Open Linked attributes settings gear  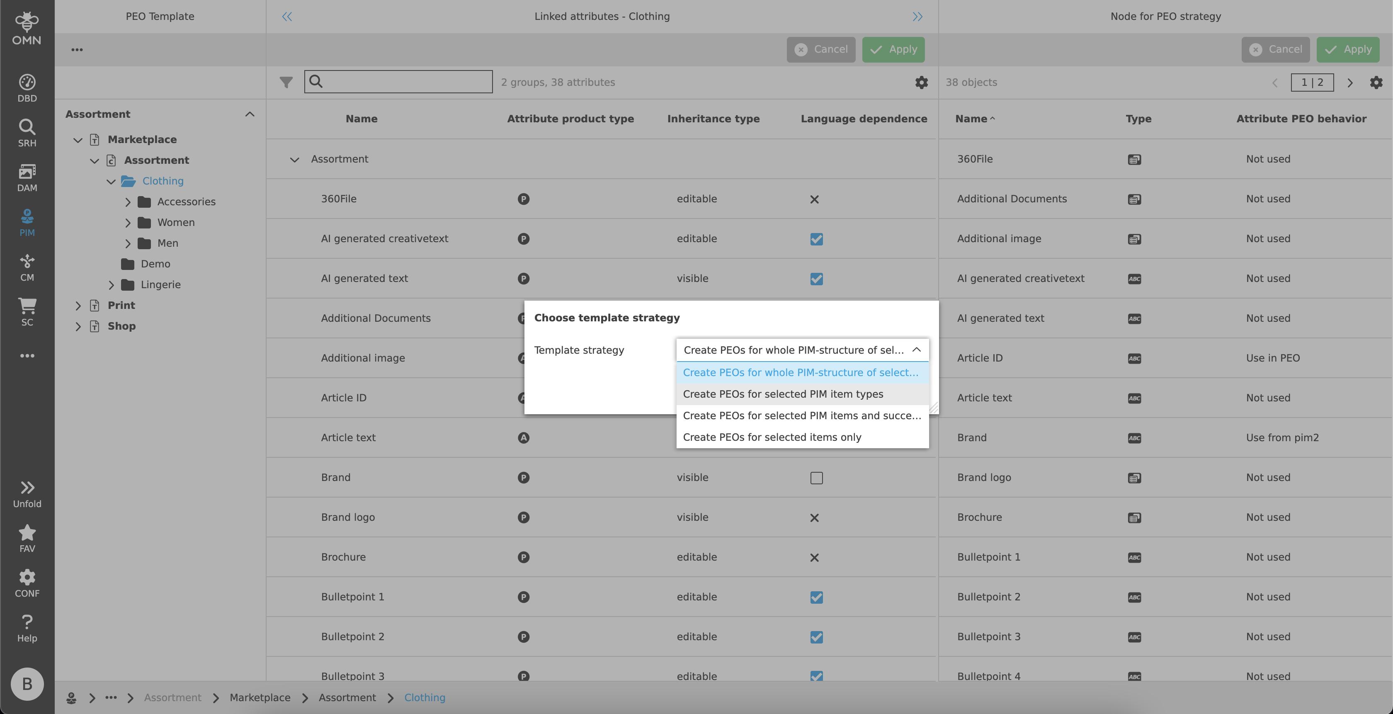921,82
